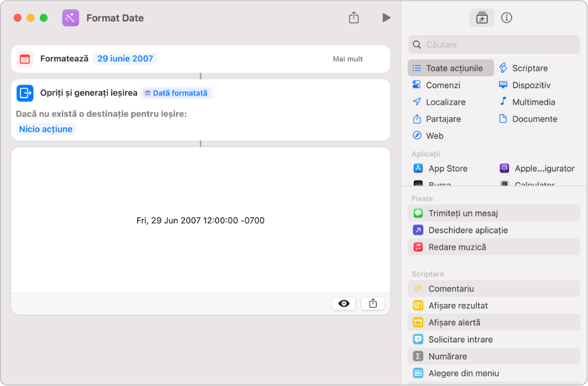Open the Multimedia category
Screen dimensions: 588x386
tap(533, 102)
